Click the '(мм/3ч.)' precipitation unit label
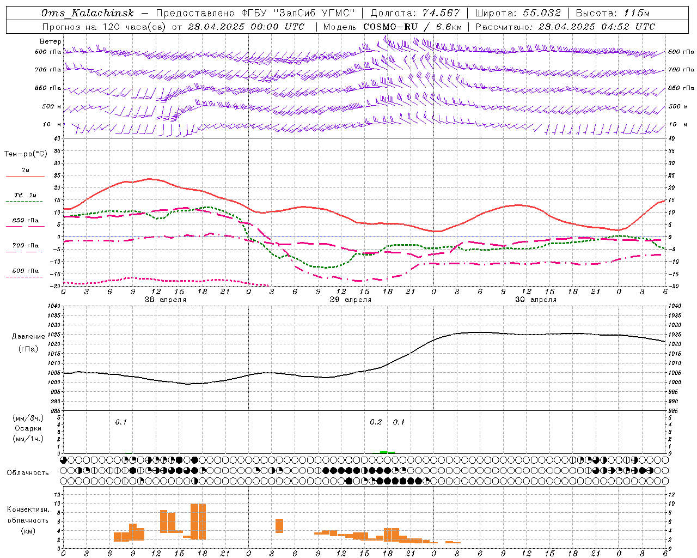This screenshot has width=697, height=558. tap(28, 418)
